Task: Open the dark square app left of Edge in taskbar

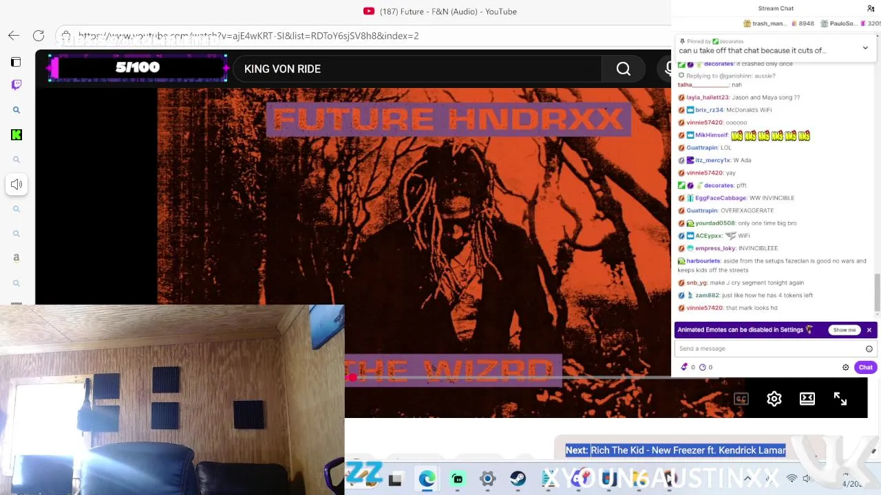Action: click(x=395, y=479)
